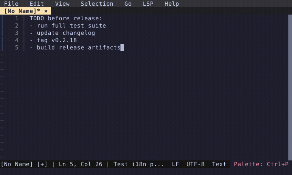
Task: Click line number 4 in the gutter
Action: (17, 40)
